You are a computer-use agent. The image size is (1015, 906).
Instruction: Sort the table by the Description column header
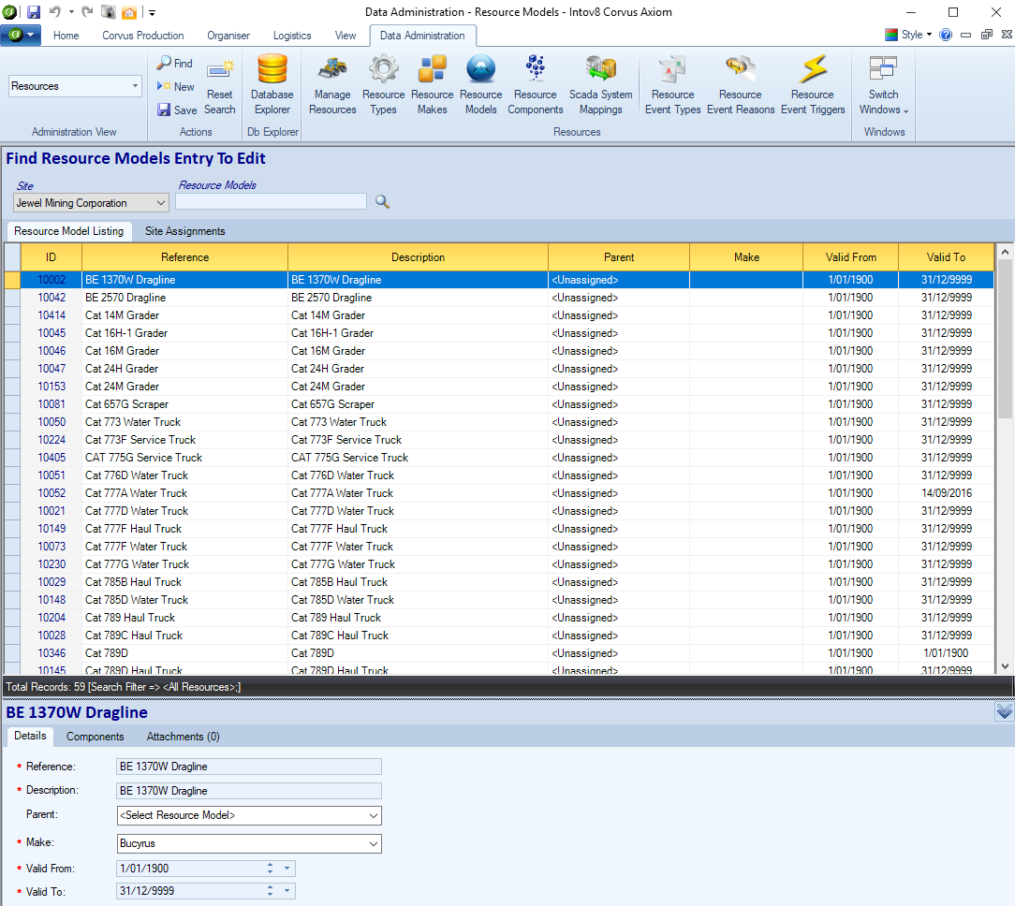(x=419, y=257)
